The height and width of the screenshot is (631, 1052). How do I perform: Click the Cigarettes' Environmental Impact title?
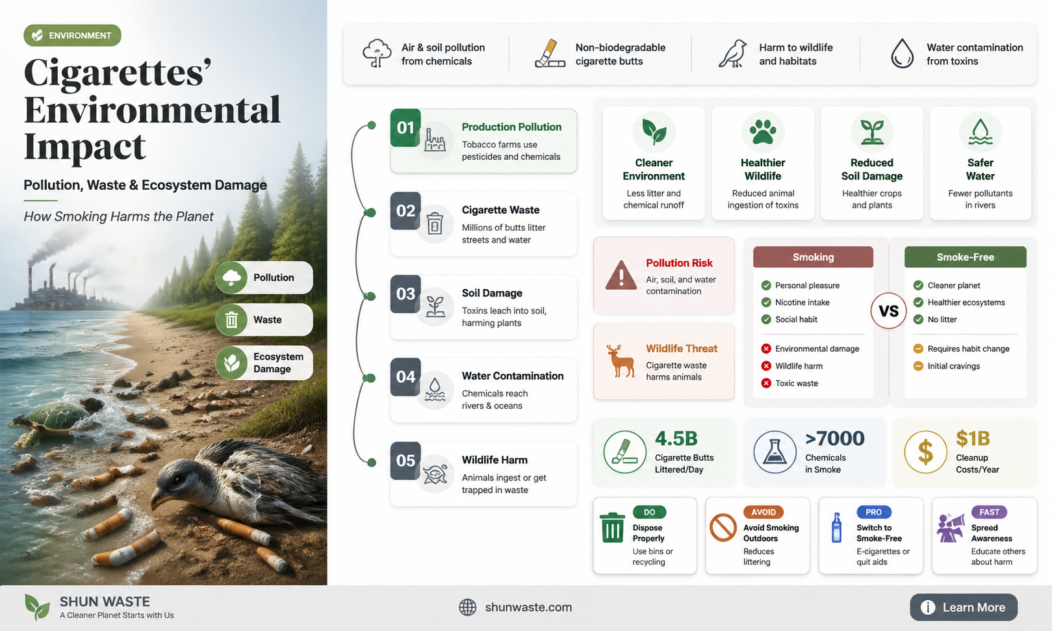152,109
